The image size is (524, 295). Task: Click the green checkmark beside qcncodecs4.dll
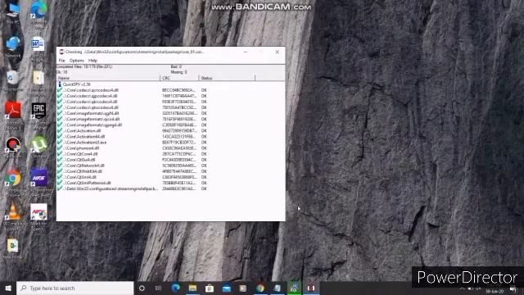[x=60, y=90]
